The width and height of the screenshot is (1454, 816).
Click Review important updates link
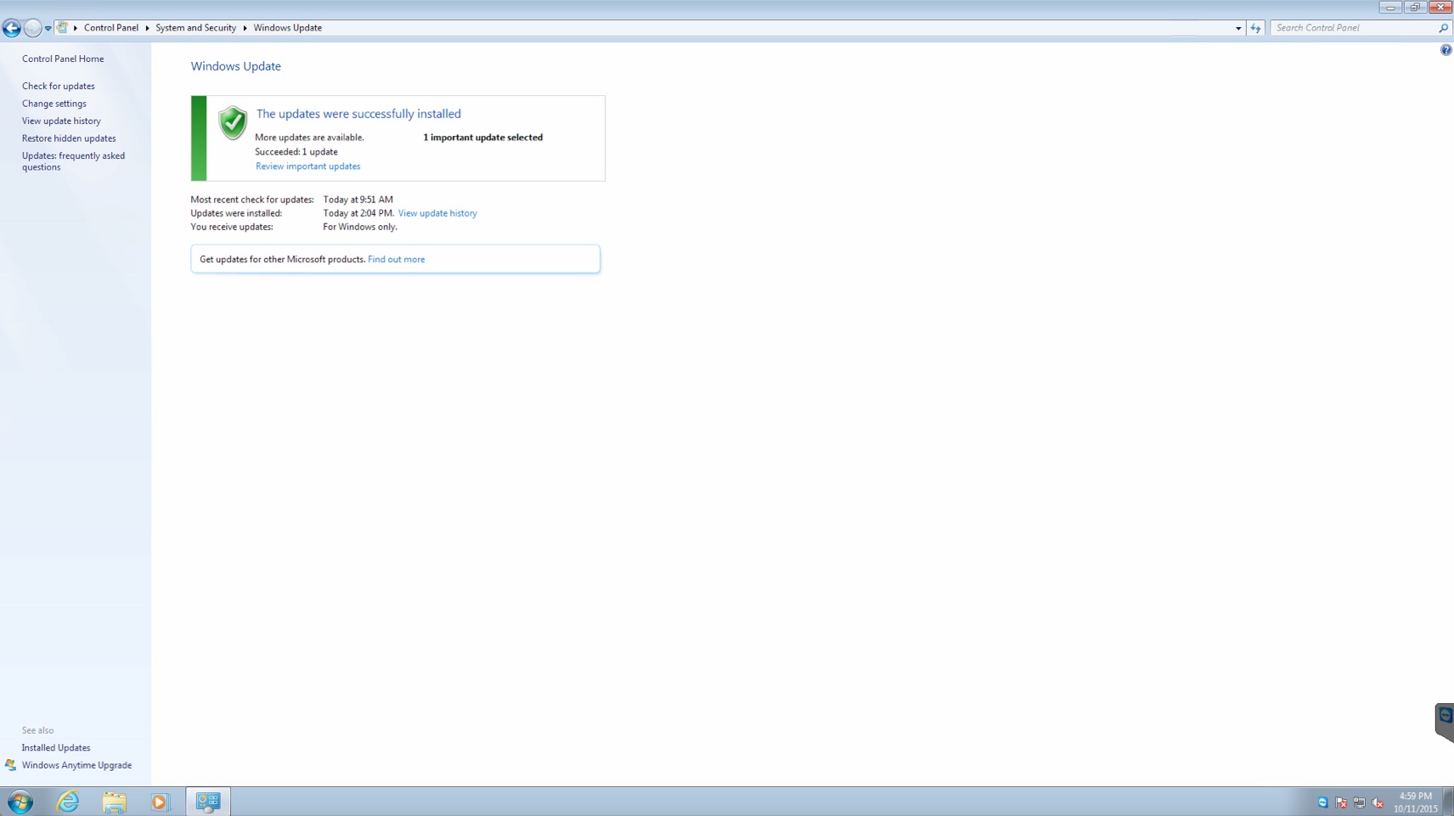307,166
